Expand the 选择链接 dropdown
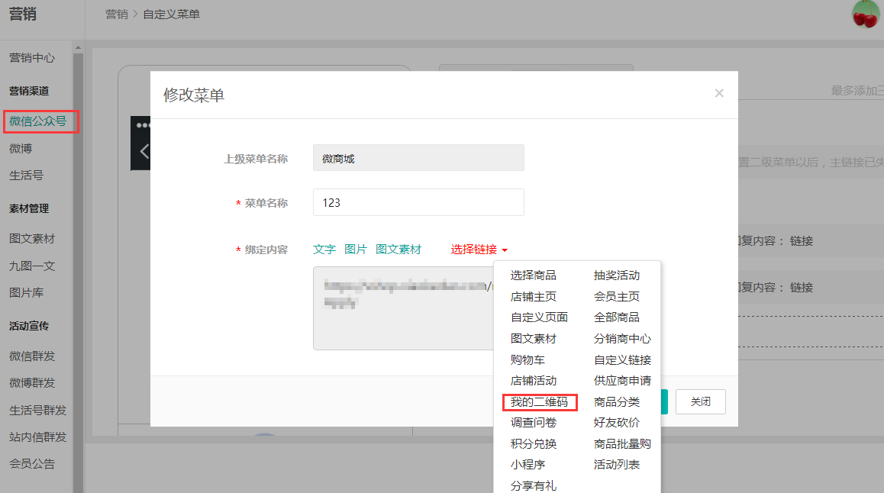Viewport: 884px width, 493px height. [479, 250]
